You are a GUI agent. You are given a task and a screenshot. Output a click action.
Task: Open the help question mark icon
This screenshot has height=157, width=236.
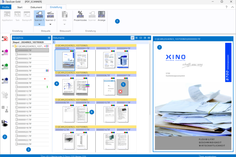click(226, 7)
